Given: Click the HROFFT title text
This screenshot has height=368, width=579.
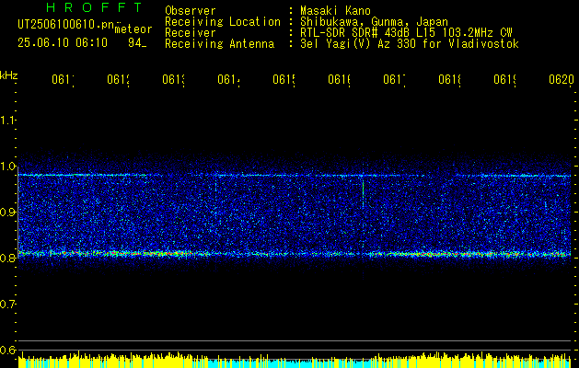Looking at the screenshot, I should (x=95, y=7).
